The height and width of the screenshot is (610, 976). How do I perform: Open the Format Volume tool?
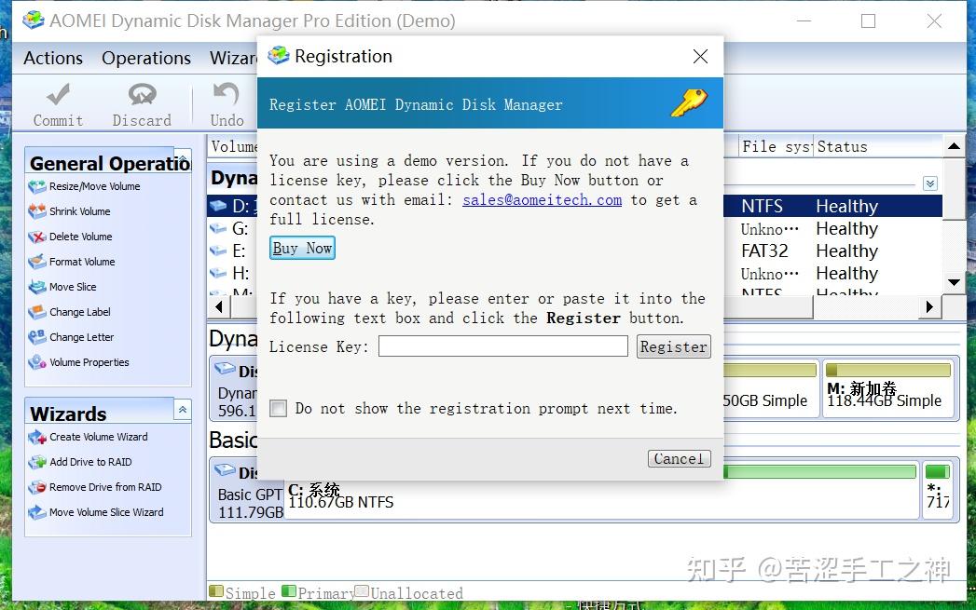(76, 262)
